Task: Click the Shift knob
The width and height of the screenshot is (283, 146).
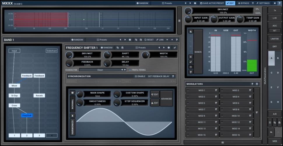Action: [x=107, y=55]
